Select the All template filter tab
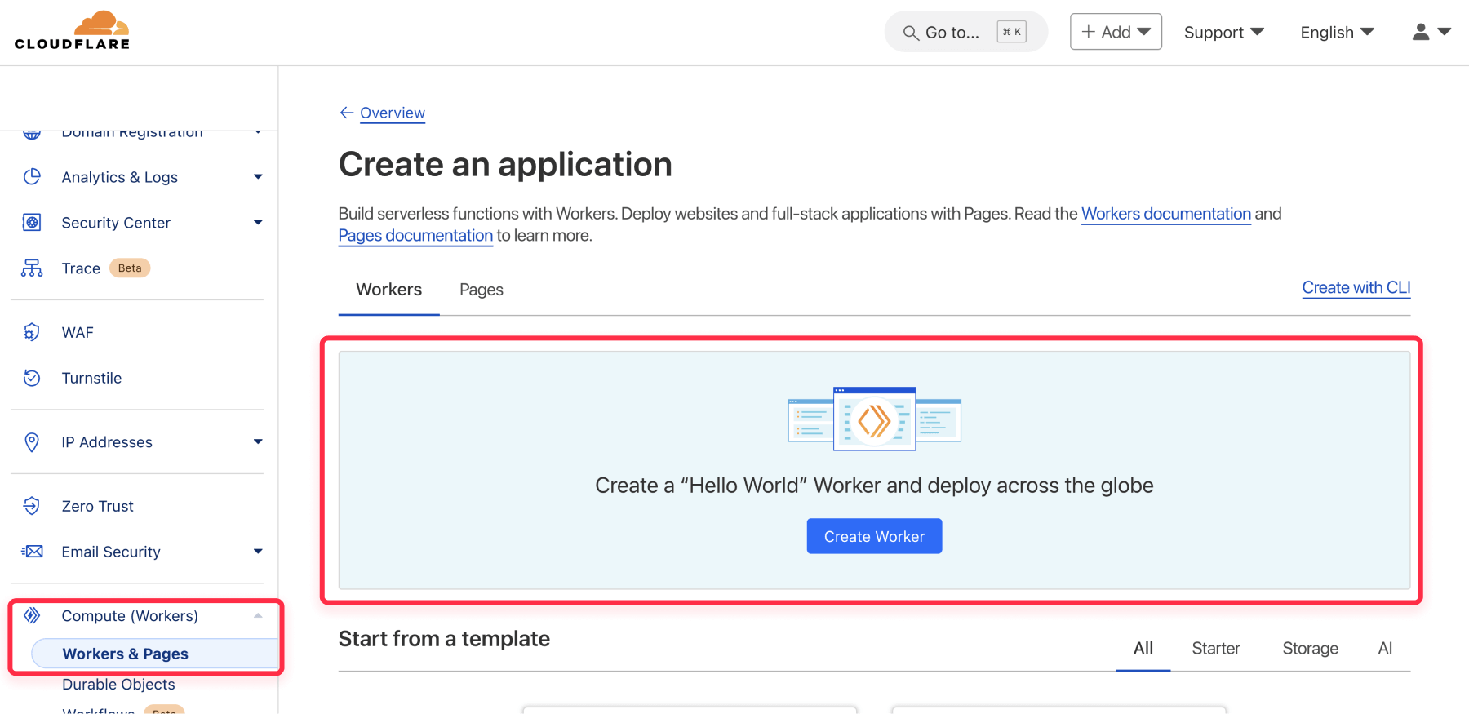The image size is (1469, 714). [x=1143, y=649]
